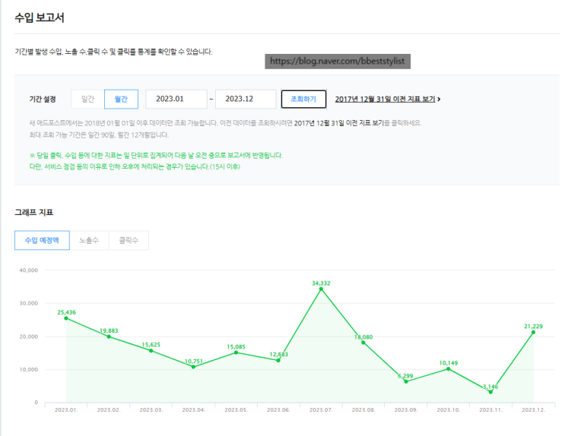Viewport: 565px width, 436px height.
Task: Select the 일간 period option
Action: click(x=87, y=99)
